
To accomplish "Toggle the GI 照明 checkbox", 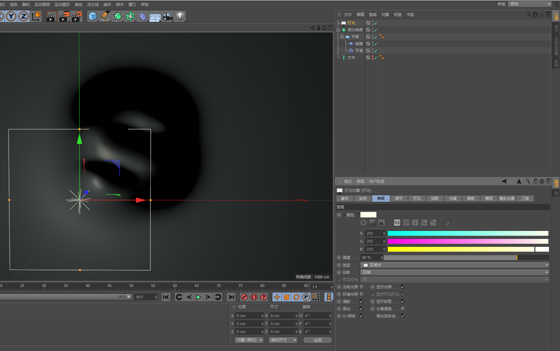I will tap(361, 316).
